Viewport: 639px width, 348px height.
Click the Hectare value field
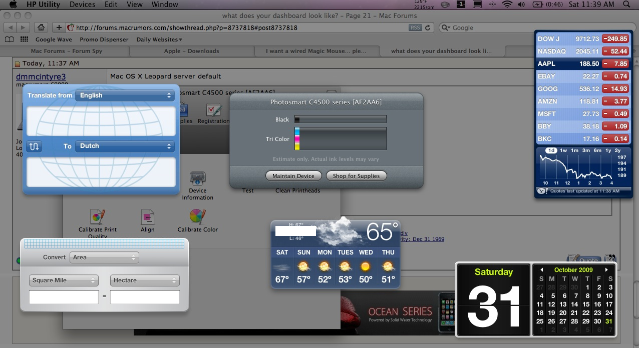point(145,297)
